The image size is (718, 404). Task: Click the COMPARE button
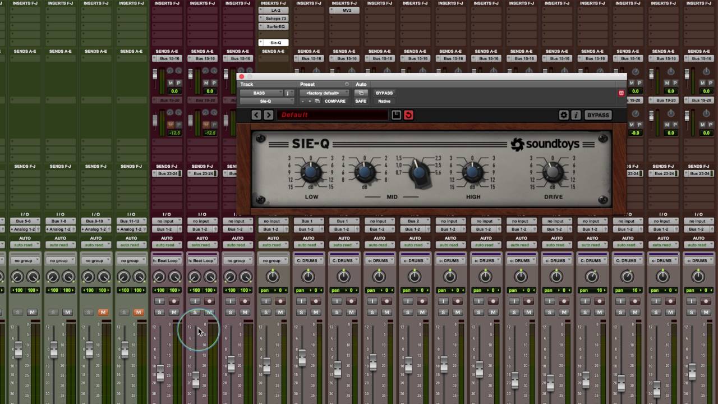[x=335, y=101]
